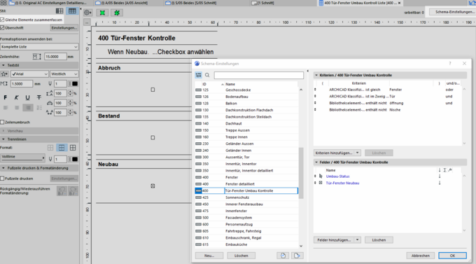The width and height of the screenshot is (476, 264).
Task: Check the Bestand row checkbox
Action: coord(153,138)
